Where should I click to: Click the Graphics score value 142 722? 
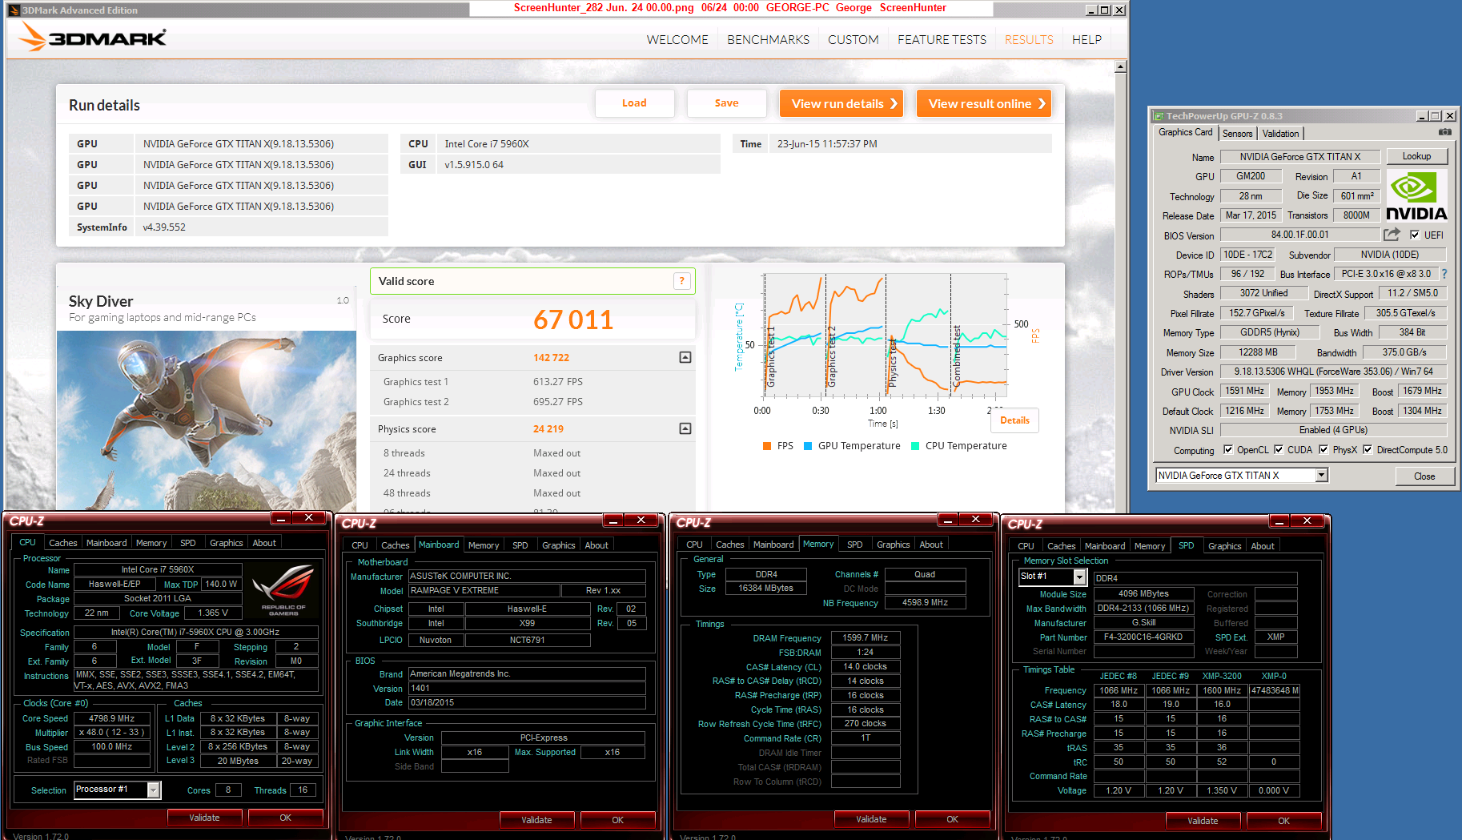point(551,358)
